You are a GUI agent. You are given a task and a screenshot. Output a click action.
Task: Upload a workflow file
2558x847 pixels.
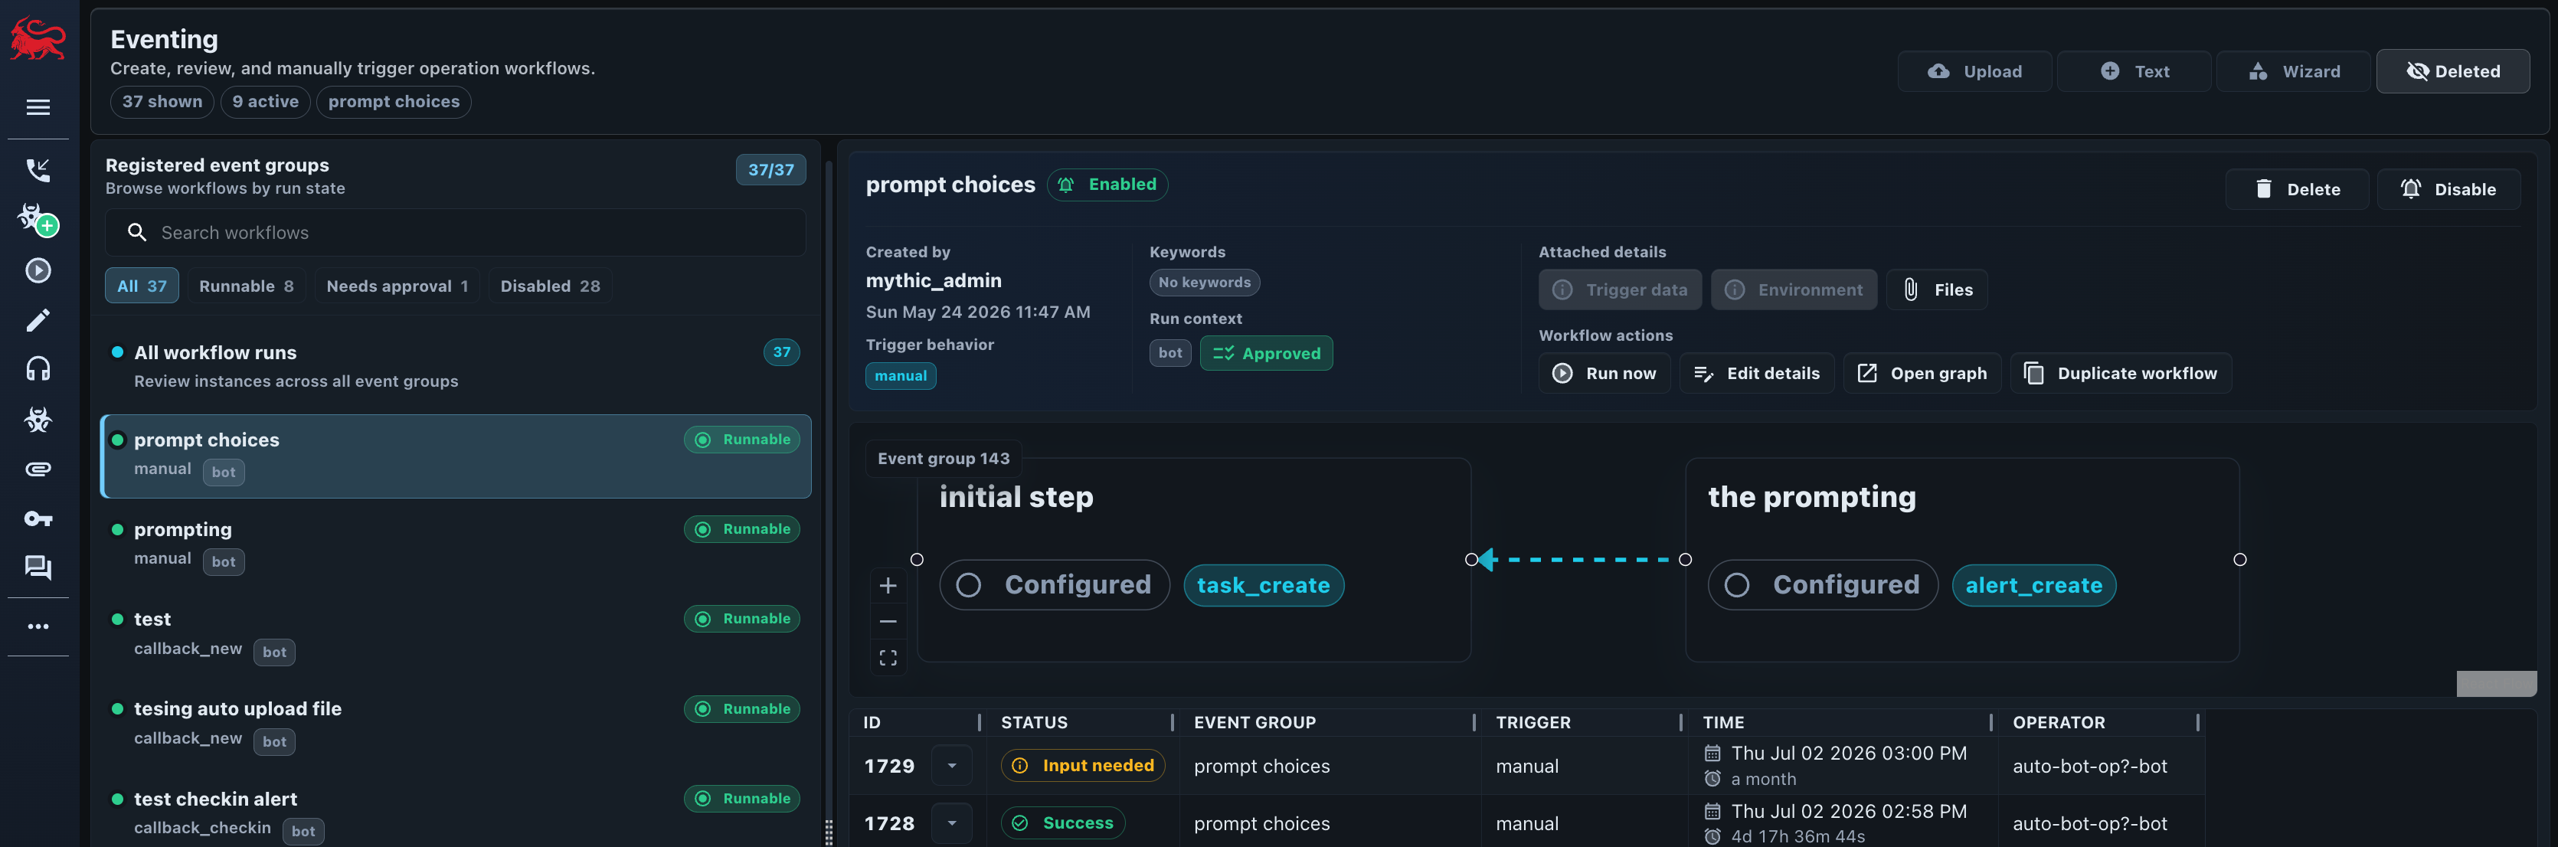click(x=1974, y=71)
